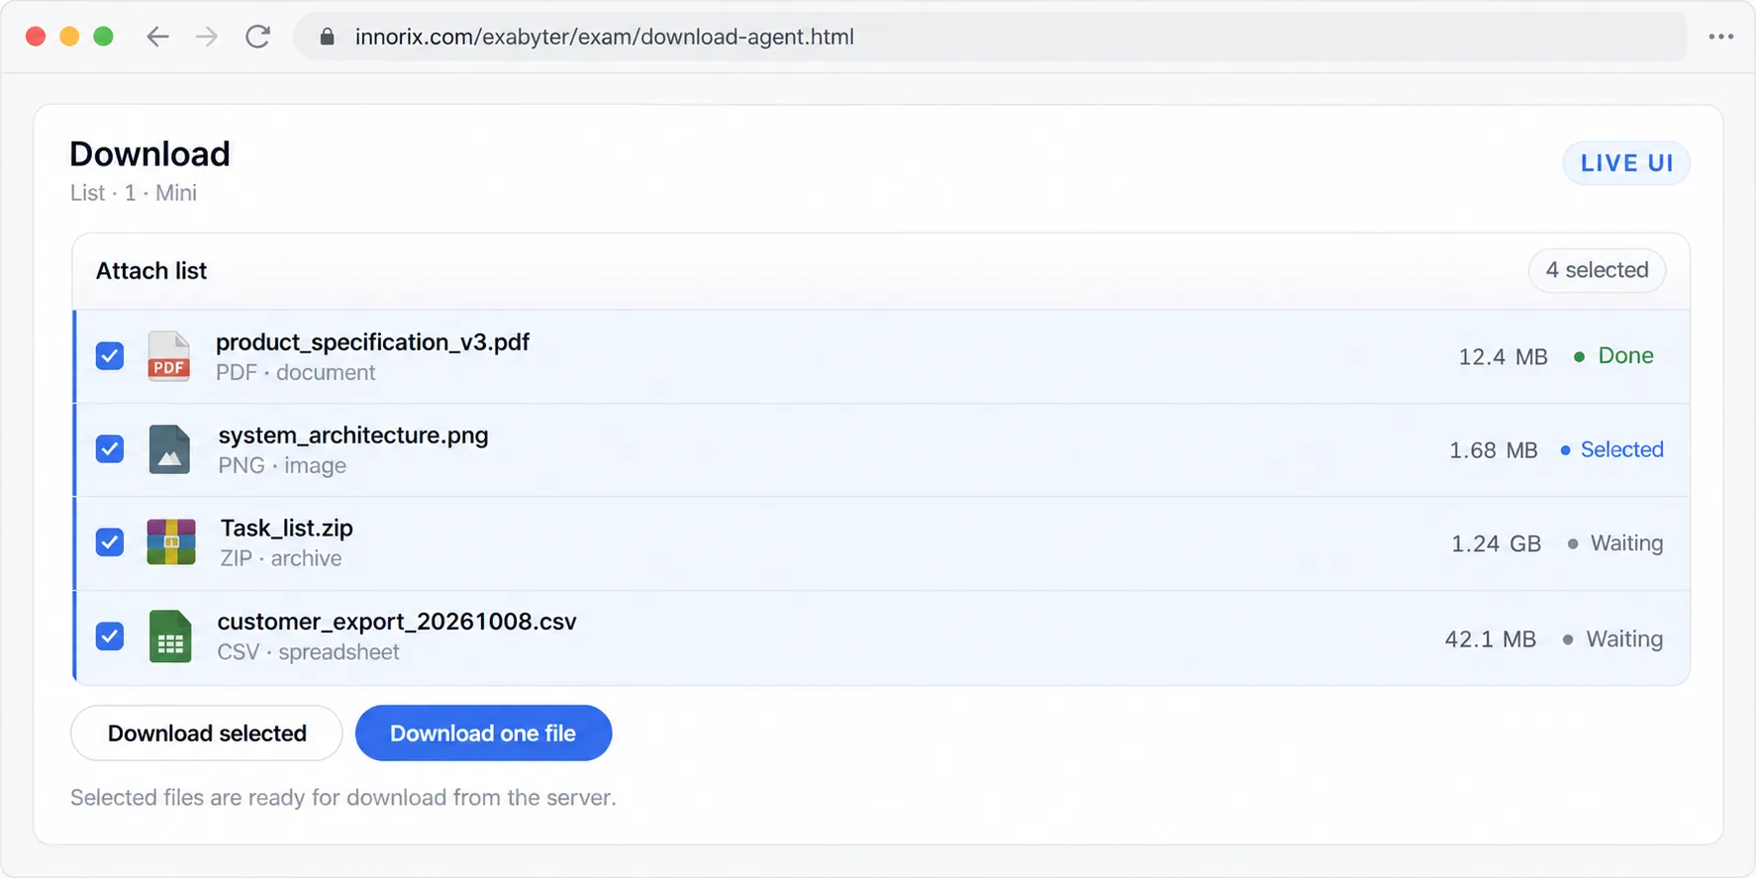Screen dimensions: 1756x878
Task: Click the archive icon for Task_list.zip
Action: (171, 542)
